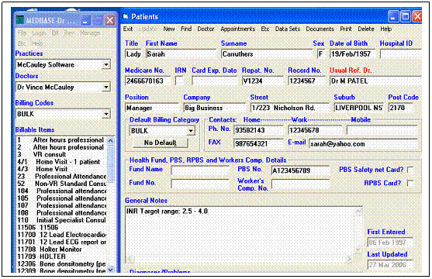Open the Documents menu
432x279 pixels.
pos(320,29)
